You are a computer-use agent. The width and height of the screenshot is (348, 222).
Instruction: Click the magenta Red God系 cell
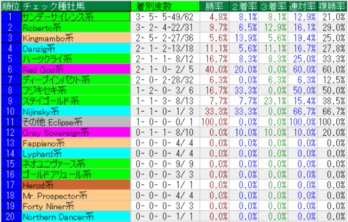point(75,69)
